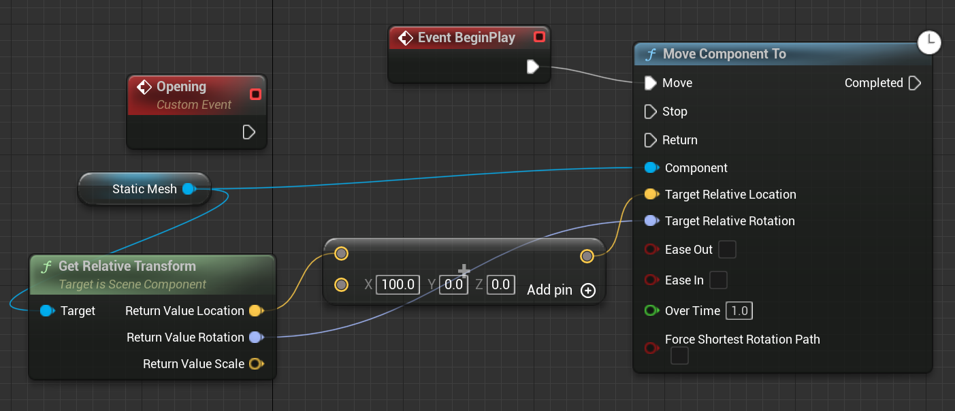Viewport: 955px width, 411px height.
Task: Click the Ease In boolean pin
Action: [651, 280]
